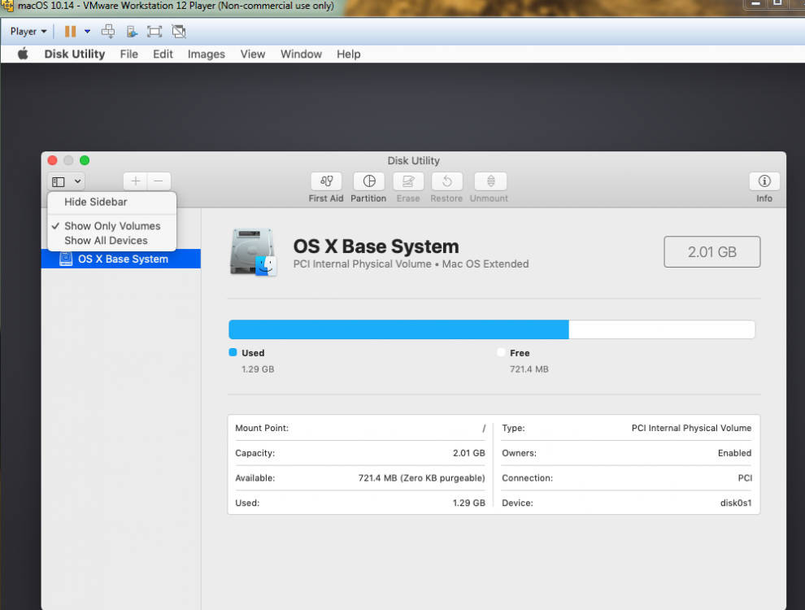Click the remove volume minus button

[159, 181]
